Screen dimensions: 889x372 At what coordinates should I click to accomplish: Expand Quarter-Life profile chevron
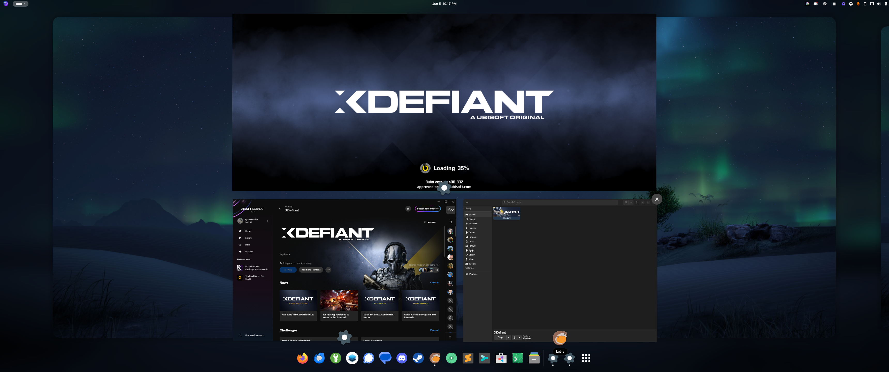267,221
